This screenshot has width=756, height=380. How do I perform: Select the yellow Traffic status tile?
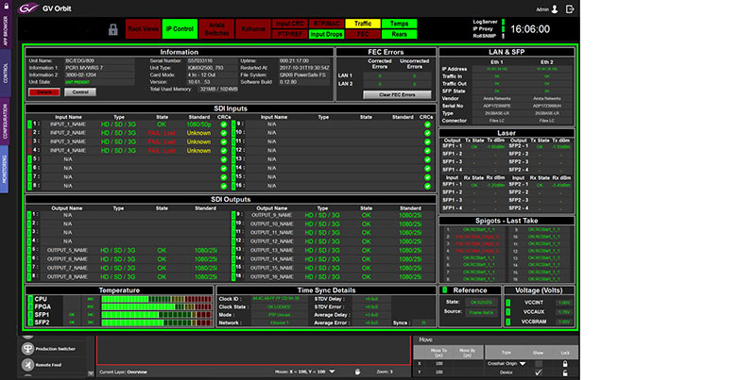tap(361, 23)
